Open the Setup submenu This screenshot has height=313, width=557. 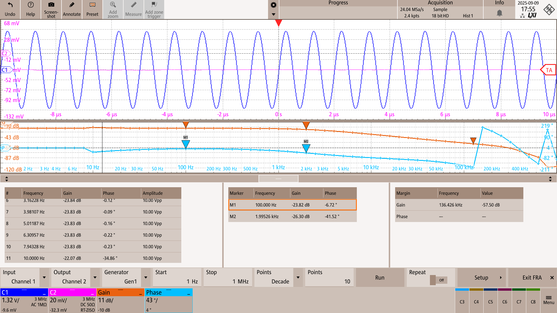tap(481, 277)
